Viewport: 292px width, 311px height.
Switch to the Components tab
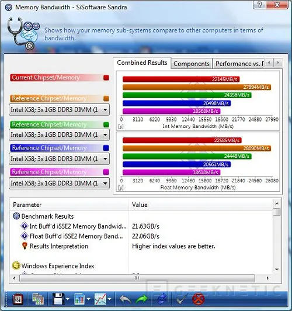[192, 64]
